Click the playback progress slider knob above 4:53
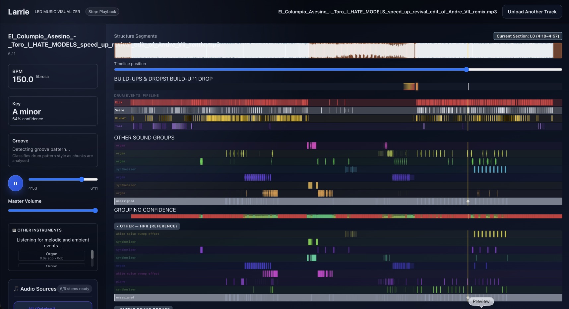 coord(82,179)
